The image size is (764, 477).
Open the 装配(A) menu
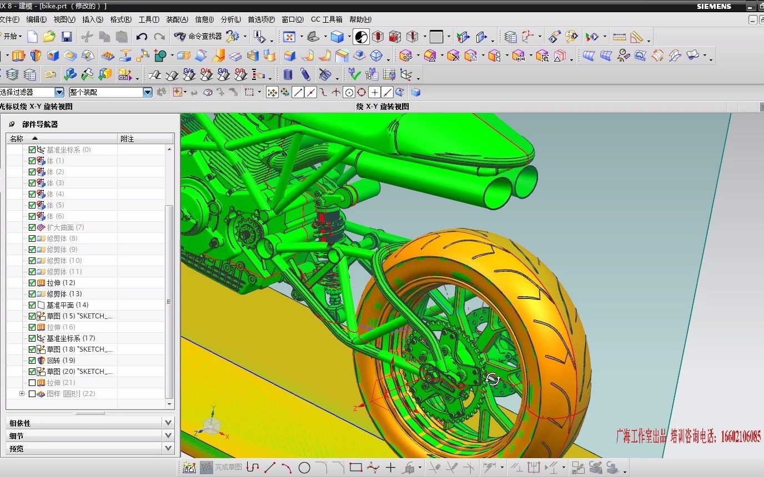pyautogui.click(x=177, y=19)
